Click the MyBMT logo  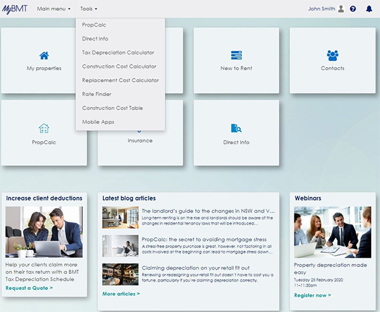(15, 9)
